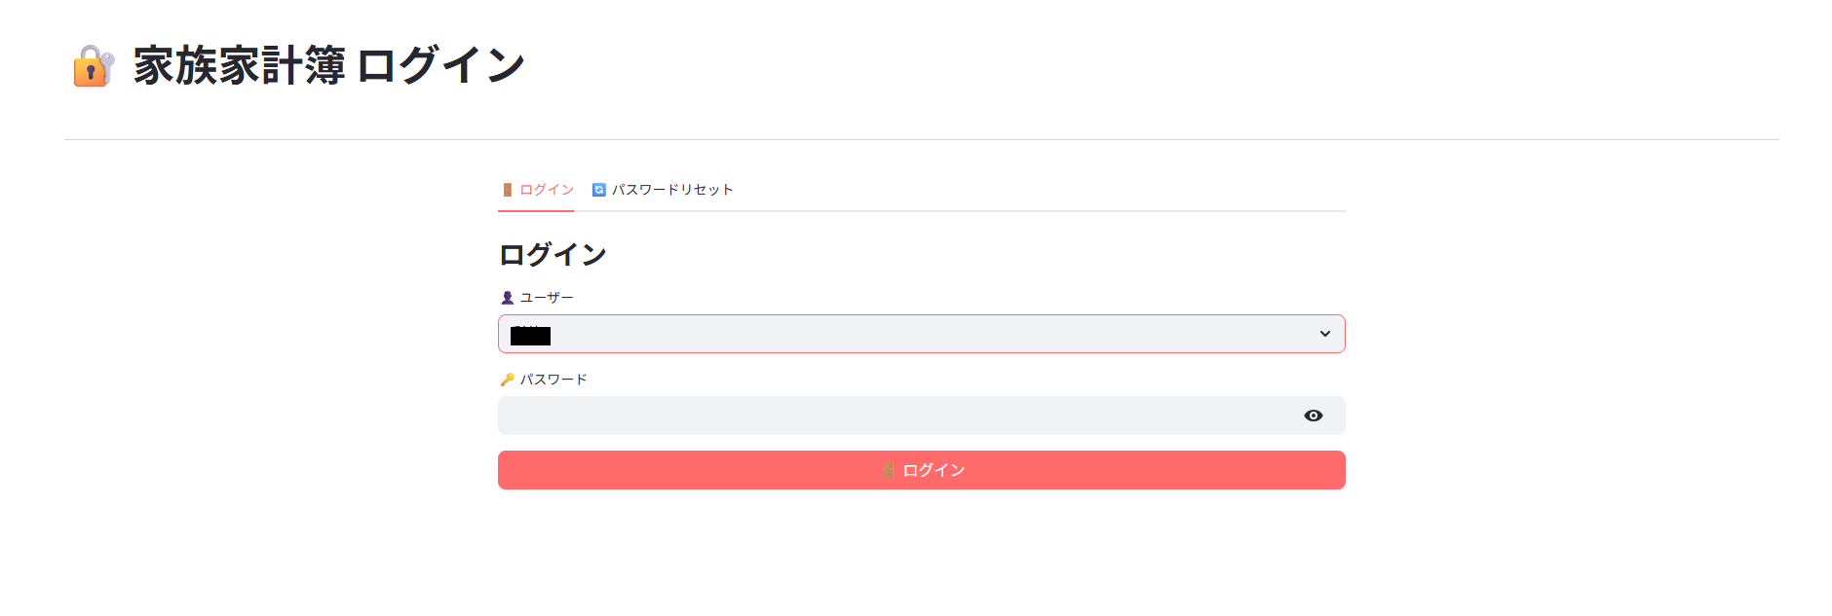Click the blacked-out selected user value
Image resolution: width=1832 pixels, height=616 pixels.
(530, 336)
